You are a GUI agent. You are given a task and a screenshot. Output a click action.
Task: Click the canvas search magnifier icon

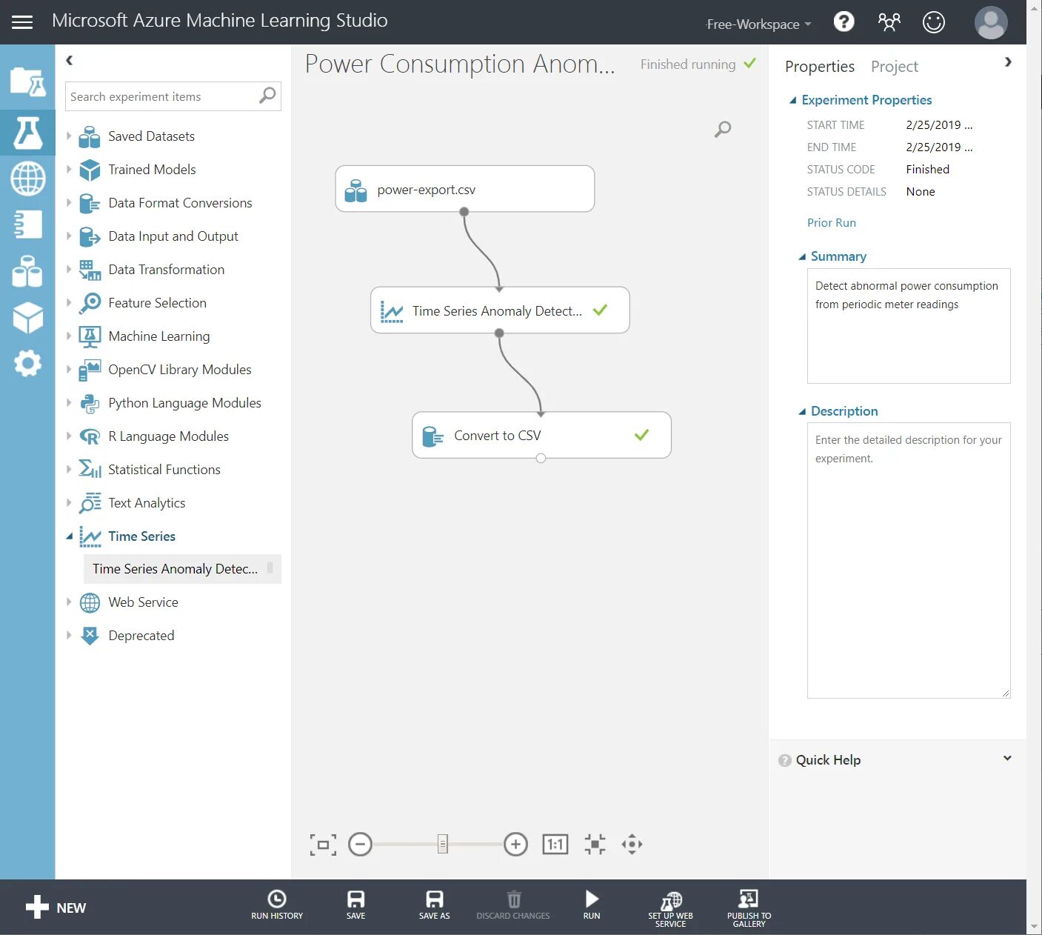(x=723, y=130)
